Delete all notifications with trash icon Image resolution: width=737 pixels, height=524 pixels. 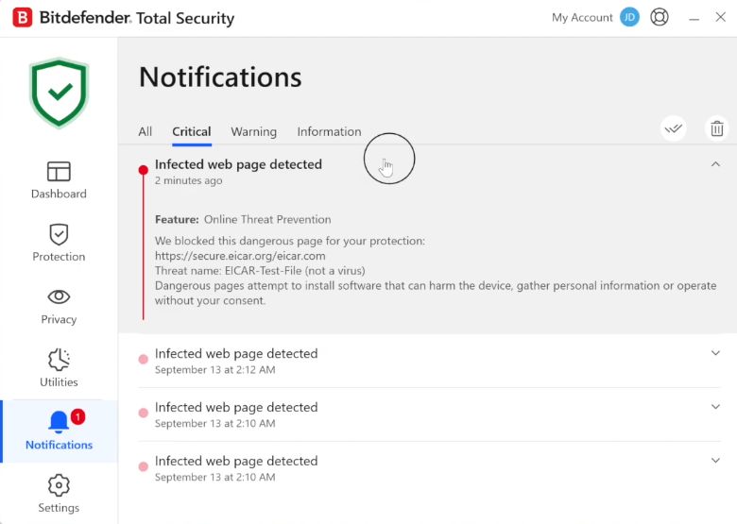tap(717, 129)
